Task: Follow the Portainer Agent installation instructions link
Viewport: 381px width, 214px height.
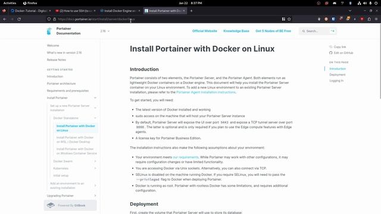Action: click(206, 92)
